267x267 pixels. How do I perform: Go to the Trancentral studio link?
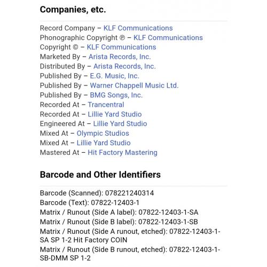coord(106,105)
